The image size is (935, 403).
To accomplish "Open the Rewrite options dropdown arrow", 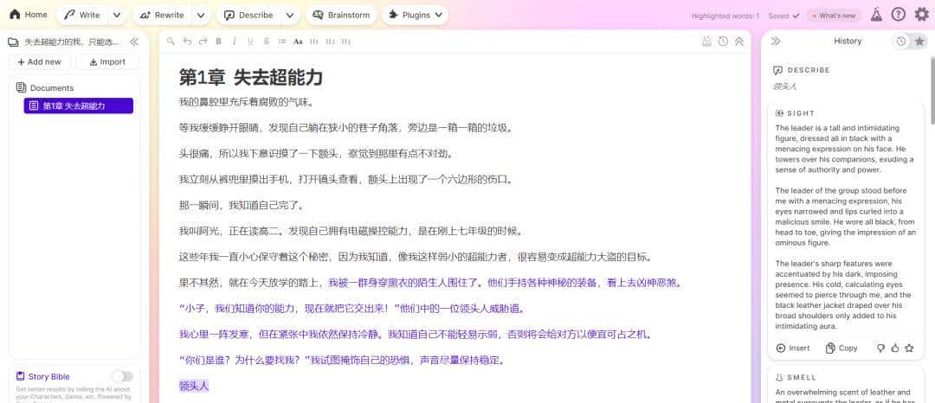I will (202, 16).
